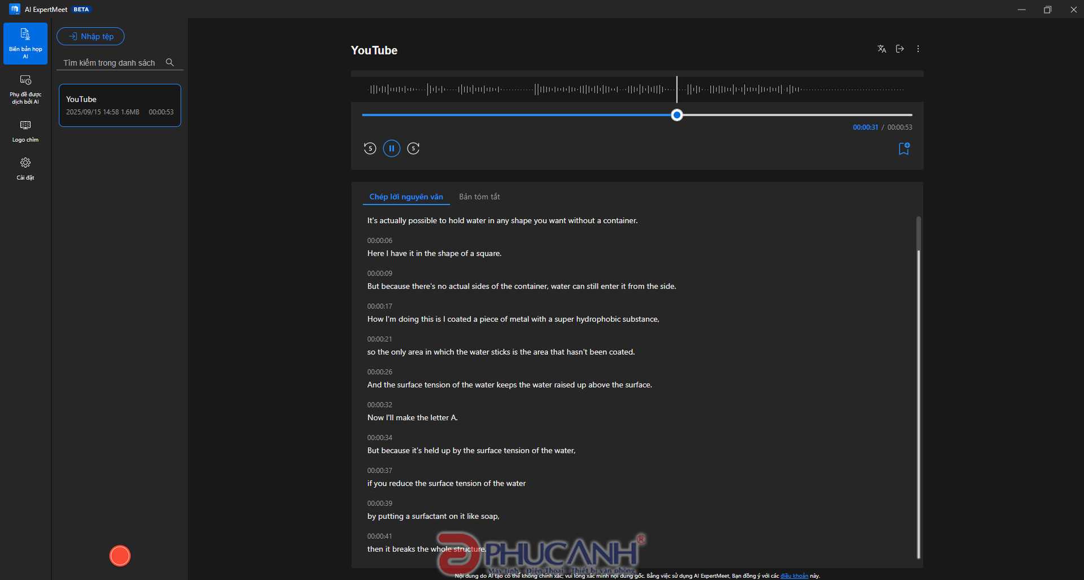Click the playback progress slider handle
The image size is (1084, 580).
click(677, 115)
